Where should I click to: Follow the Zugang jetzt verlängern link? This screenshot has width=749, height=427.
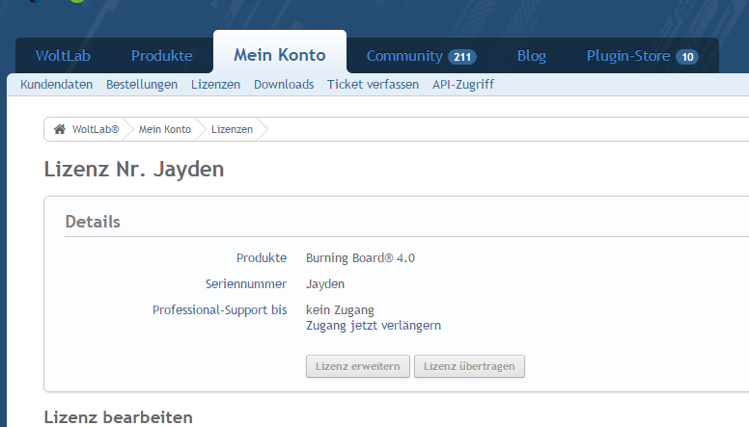374,325
